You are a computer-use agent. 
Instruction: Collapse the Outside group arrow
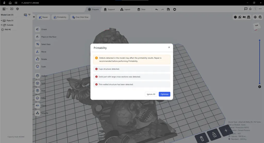tap(1, 25)
